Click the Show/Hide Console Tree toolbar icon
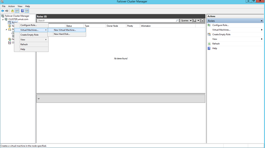 (x=17, y=11)
